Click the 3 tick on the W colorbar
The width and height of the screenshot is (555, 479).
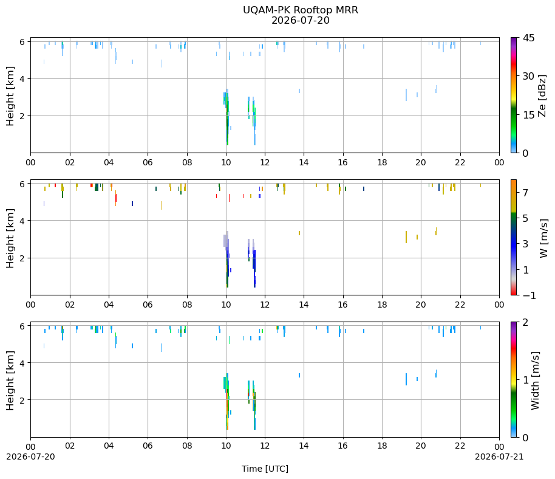pyautogui.click(x=525, y=244)
